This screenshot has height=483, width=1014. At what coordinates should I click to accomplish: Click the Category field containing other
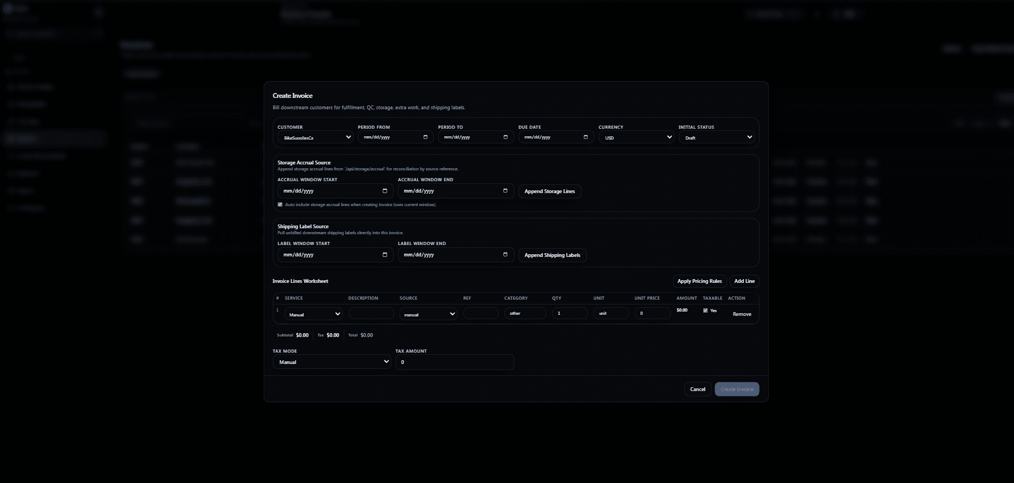point(525,313)
